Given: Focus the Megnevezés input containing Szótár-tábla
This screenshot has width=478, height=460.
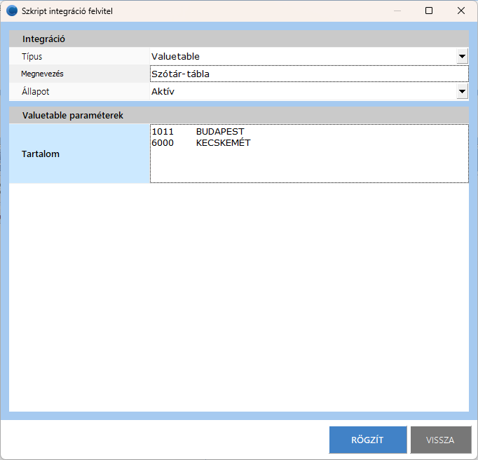Looking at the screenshot, I should click(x=308, y=74).
